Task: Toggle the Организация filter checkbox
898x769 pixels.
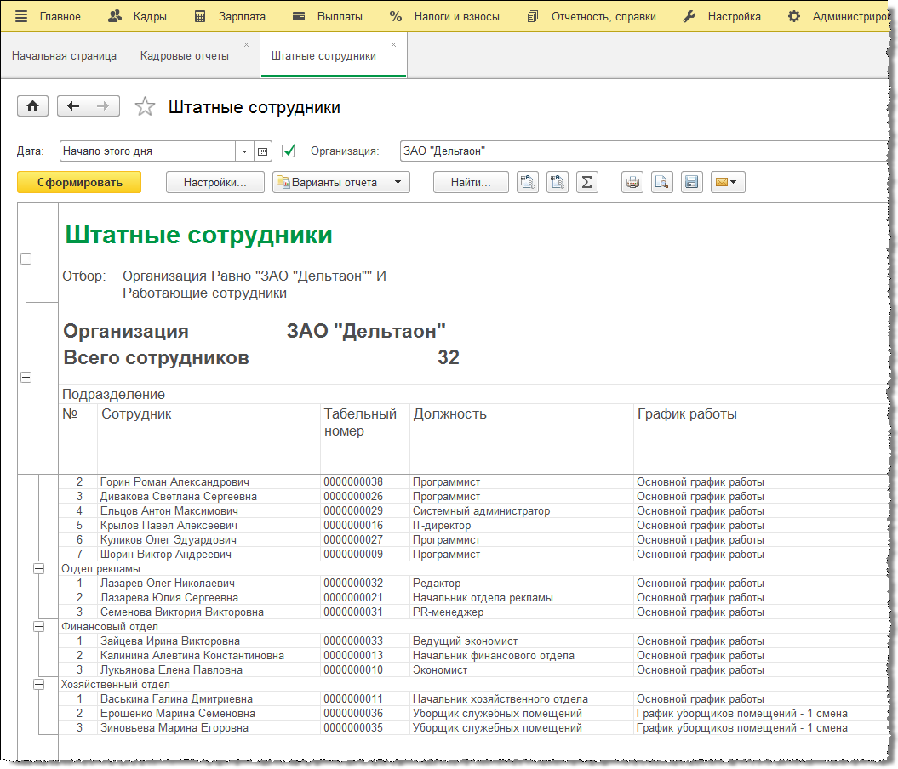Action: 289,151
